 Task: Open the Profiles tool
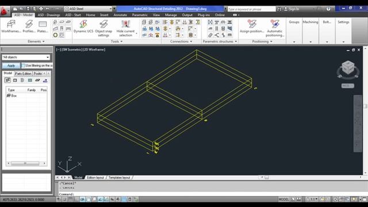29,26
